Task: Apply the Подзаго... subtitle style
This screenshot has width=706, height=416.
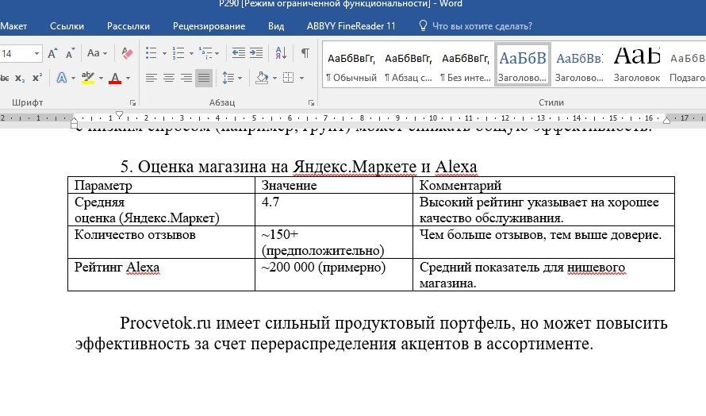Action: click(x=688, y=65)
